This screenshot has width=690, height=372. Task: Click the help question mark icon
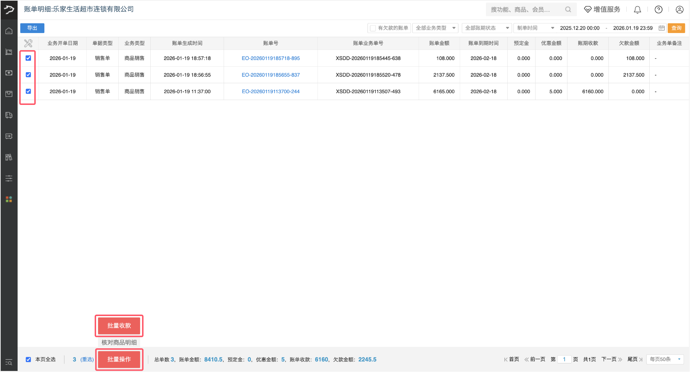(658, 10)
